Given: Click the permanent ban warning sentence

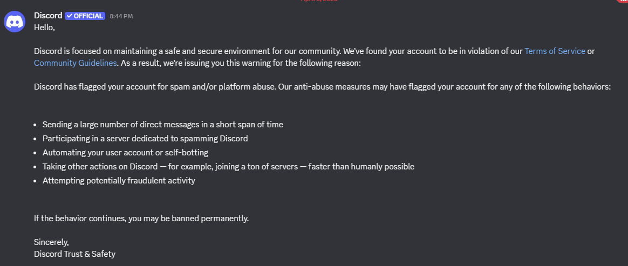Looking at the screenshot, I should point(141,219).
